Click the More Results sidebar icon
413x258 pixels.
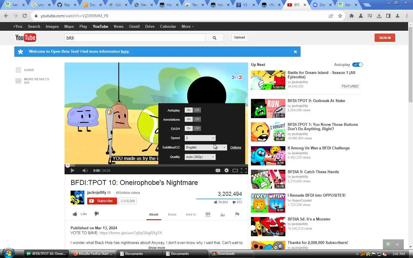(x=18, y=81)
